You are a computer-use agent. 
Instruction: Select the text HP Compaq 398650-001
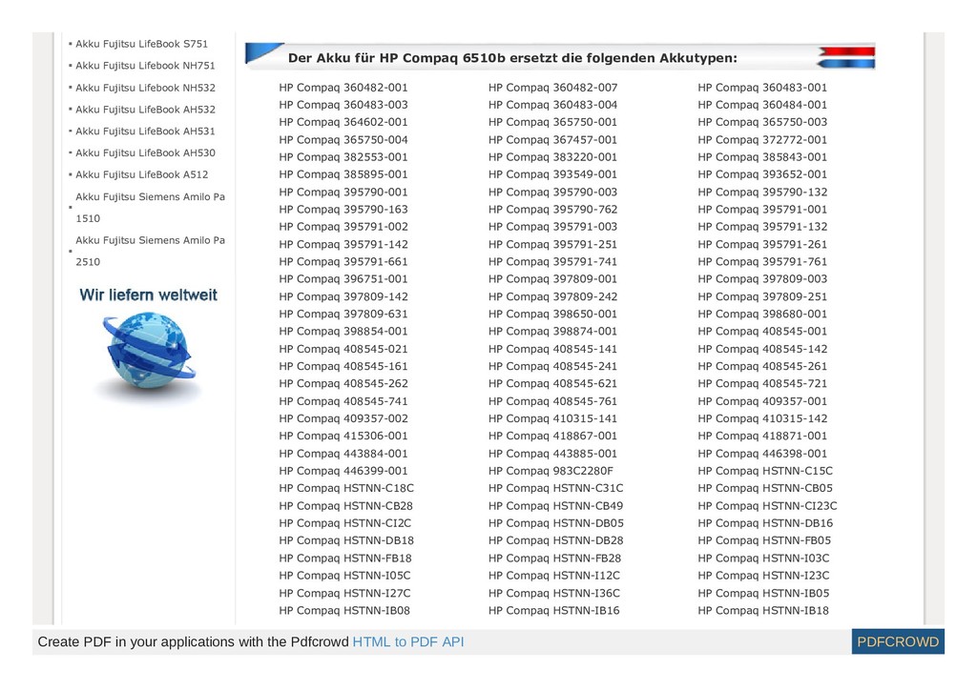tap(552, 315)
